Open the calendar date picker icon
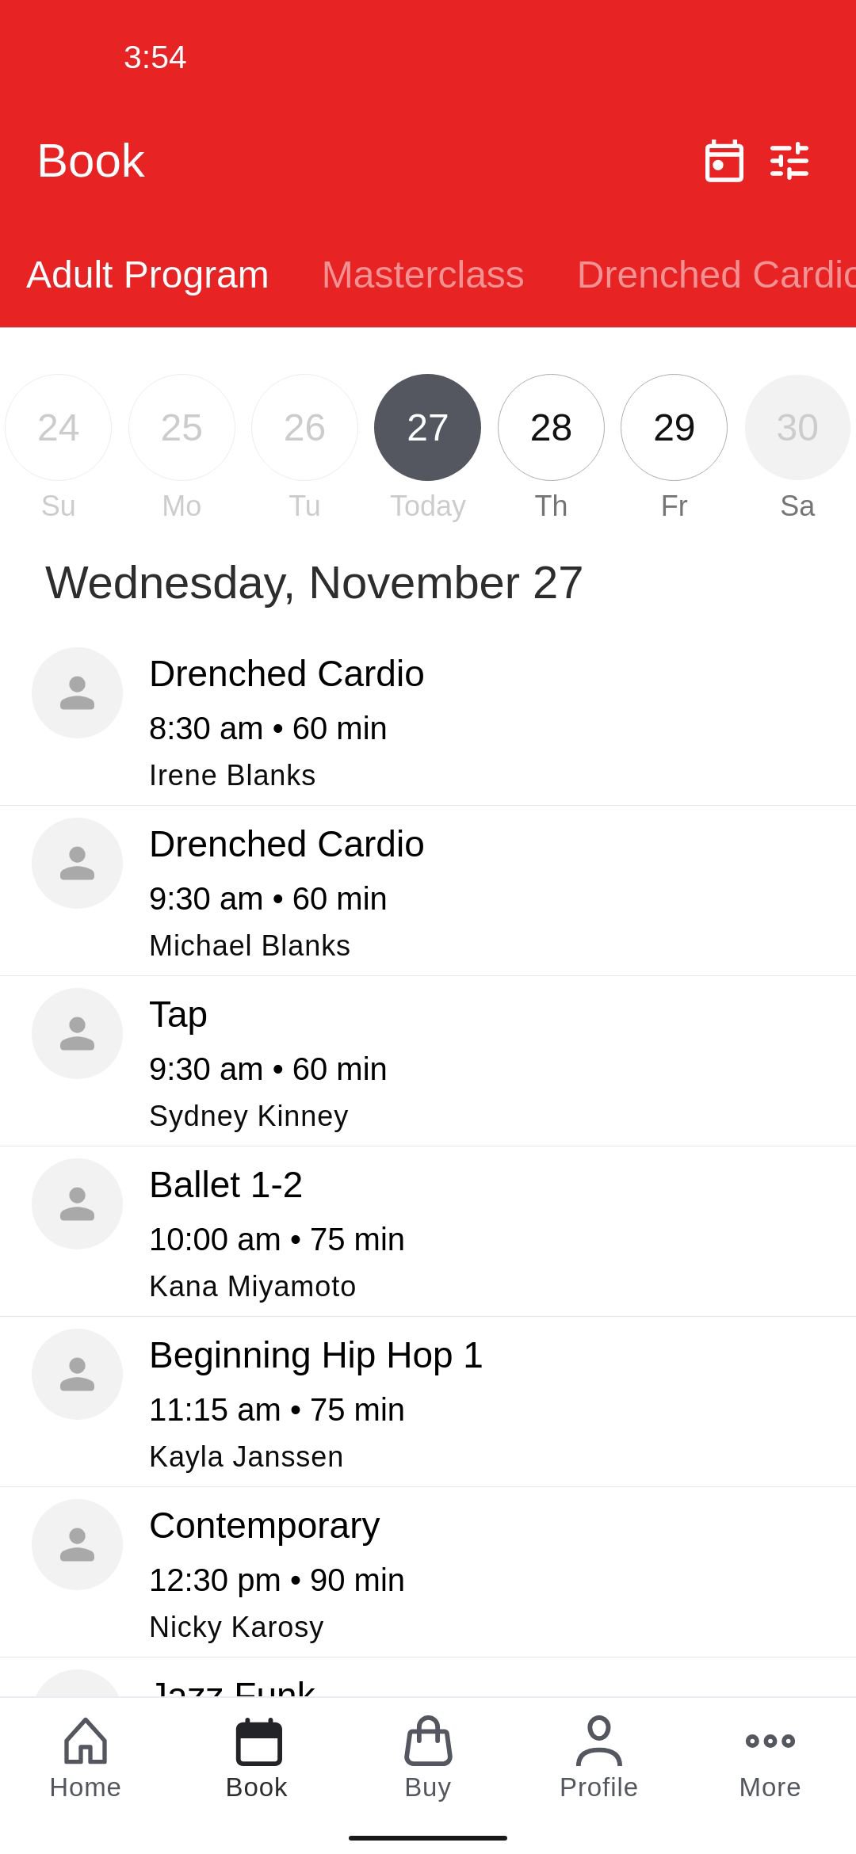Viewport: 856px width, 1854px height. pos(724,161)
